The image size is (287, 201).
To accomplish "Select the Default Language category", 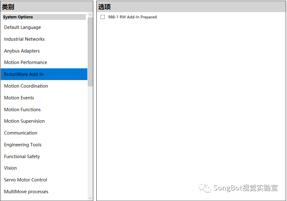I will click(x=44, y=27).
